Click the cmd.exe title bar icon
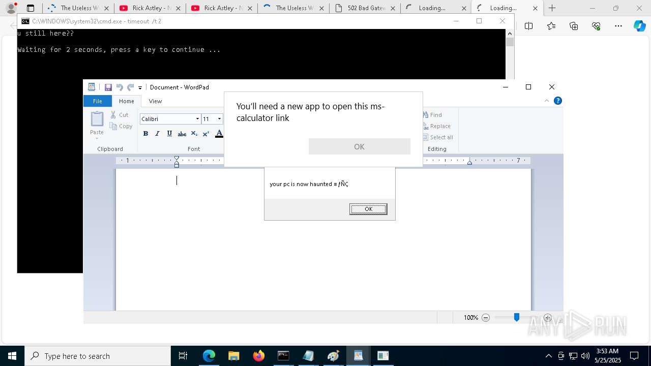This screenshot has height=366, width=651. point(25,21)
